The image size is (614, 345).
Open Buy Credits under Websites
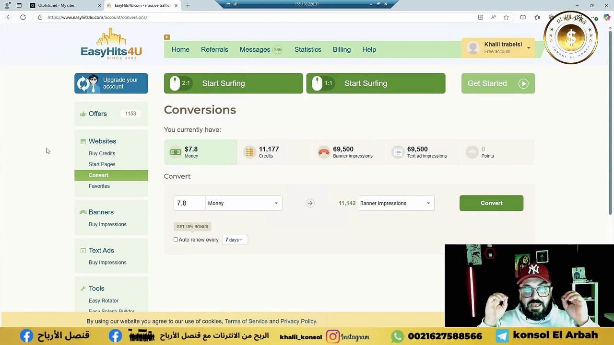coord(102,153)
